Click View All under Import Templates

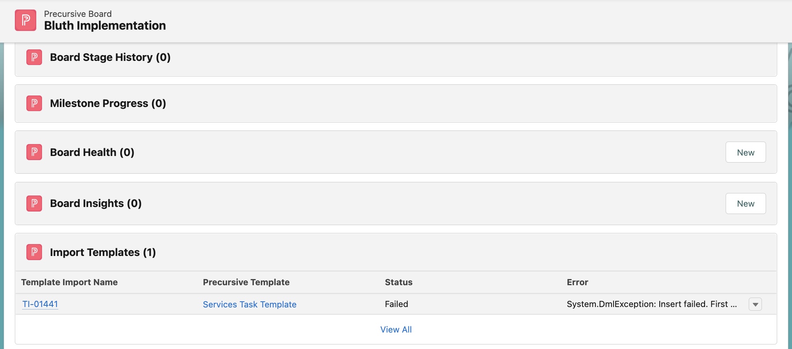click(x=396, y=330)
